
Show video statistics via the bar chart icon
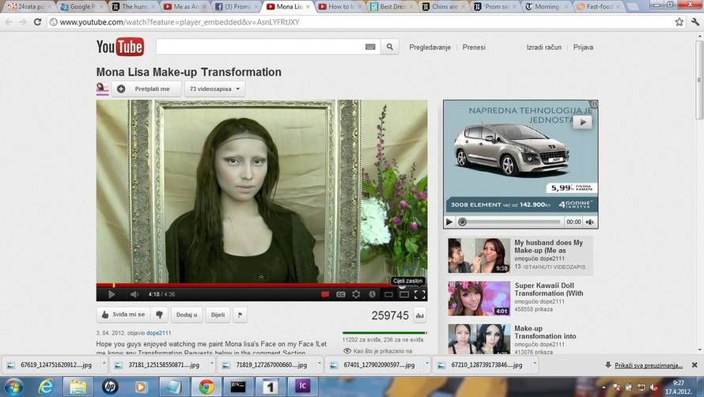pos(419,316)
